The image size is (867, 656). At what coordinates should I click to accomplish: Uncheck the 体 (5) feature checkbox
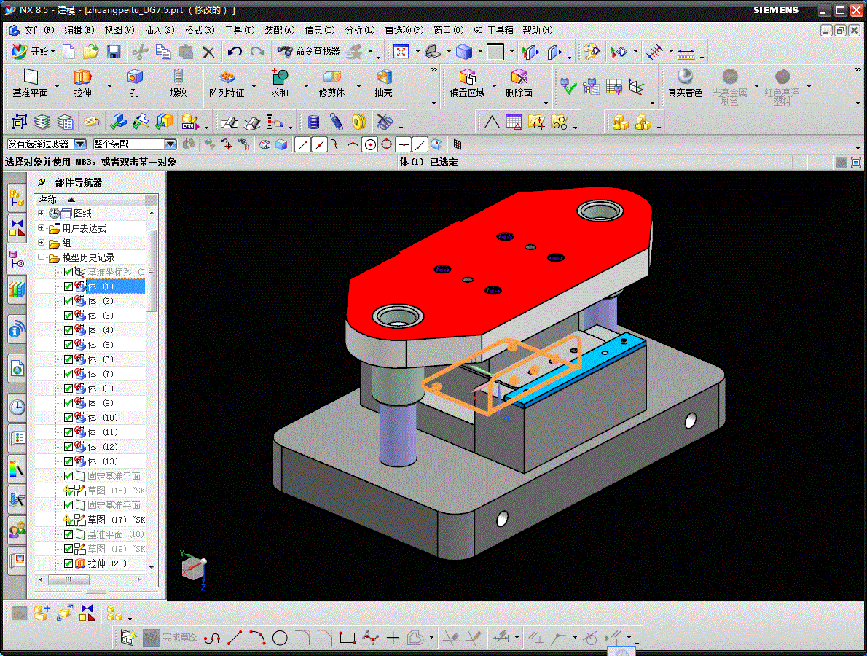[x=68, y=345]
